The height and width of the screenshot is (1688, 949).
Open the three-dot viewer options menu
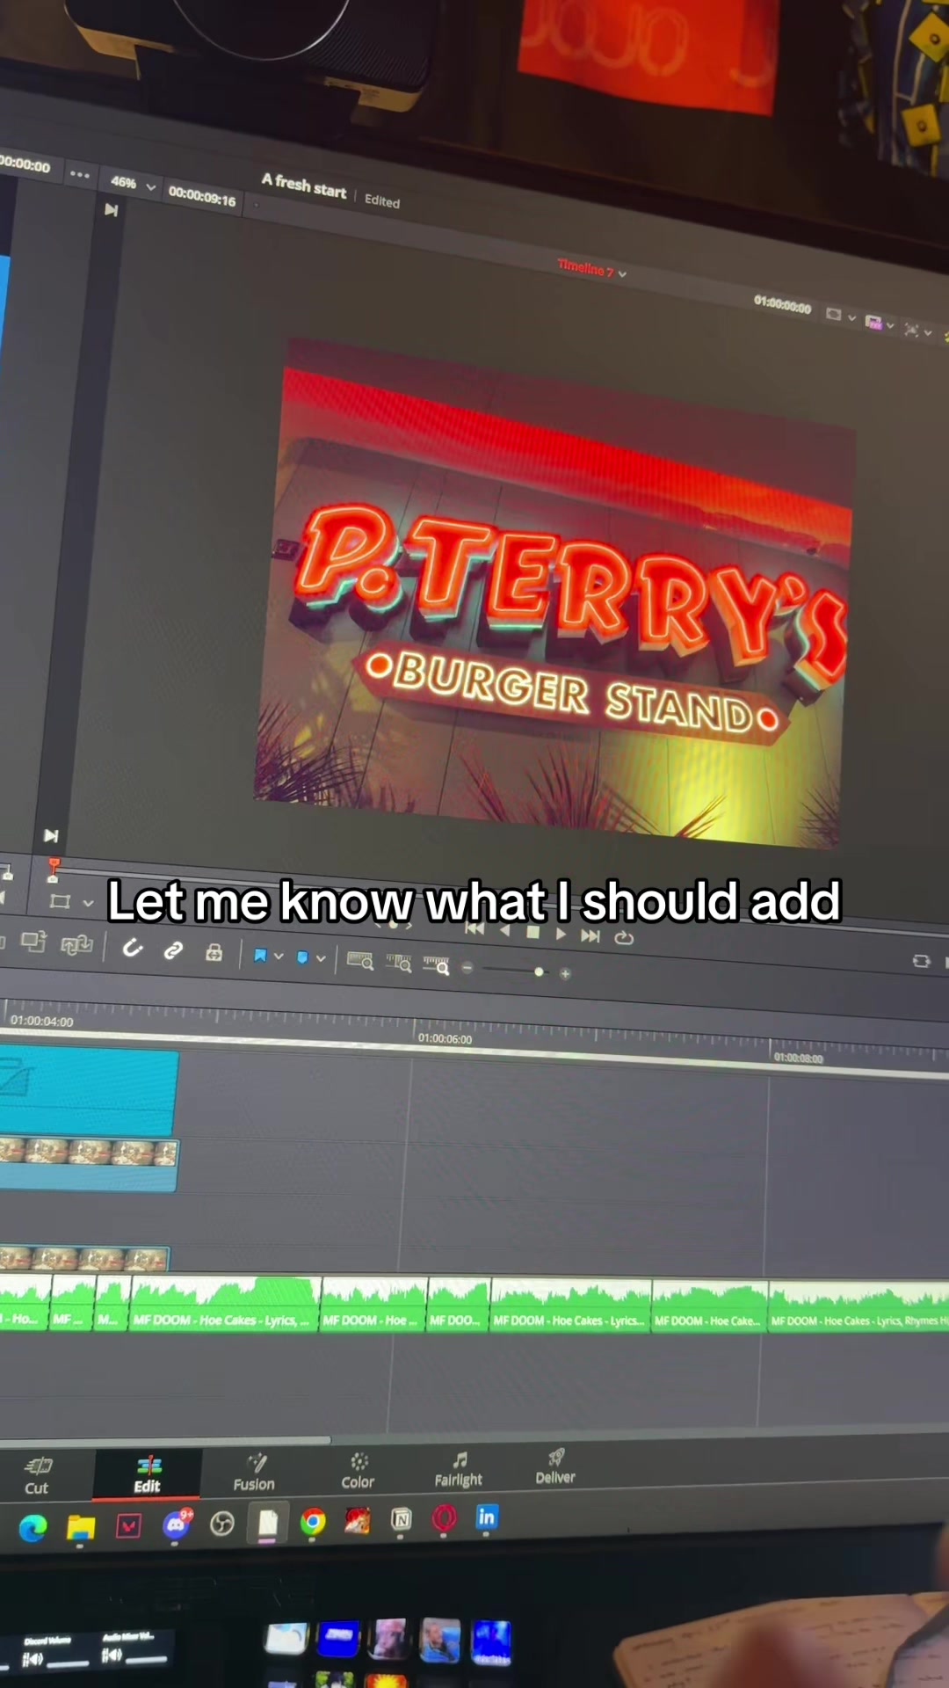pyautogui.click(x=80, y=174)
